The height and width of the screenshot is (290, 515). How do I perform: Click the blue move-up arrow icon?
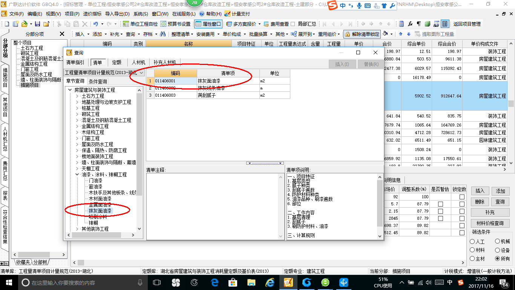pyautogui.click(x=400, y=34)
